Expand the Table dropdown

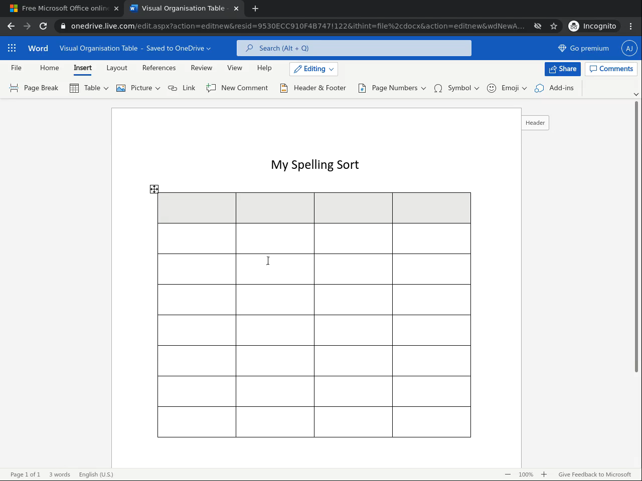tap(106, 88)
